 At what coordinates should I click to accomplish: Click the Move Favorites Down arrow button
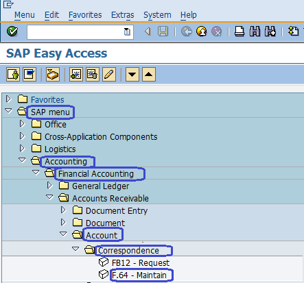click(x=132, y=74)
